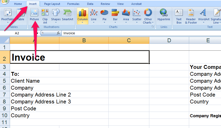Select the column D header
This screenshot has width=221, height=128.
(169, 40)
